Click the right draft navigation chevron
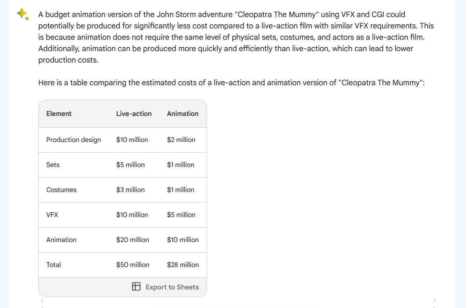This screenshot has height=308, width=466. pyautogui.click(x=435, y=300)
